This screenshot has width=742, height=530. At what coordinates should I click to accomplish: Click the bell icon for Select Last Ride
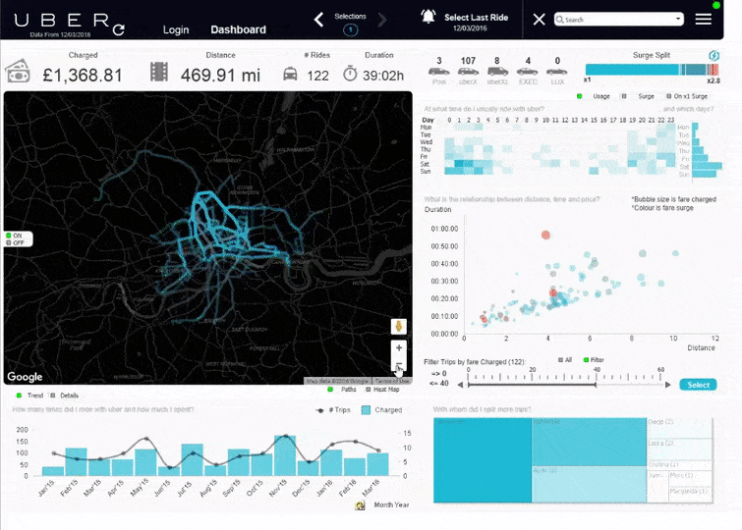[x=428, y=17]
